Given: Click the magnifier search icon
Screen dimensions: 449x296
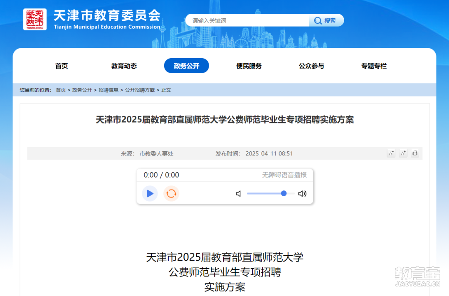Looking at the screenshot, I should click(318, 21).
